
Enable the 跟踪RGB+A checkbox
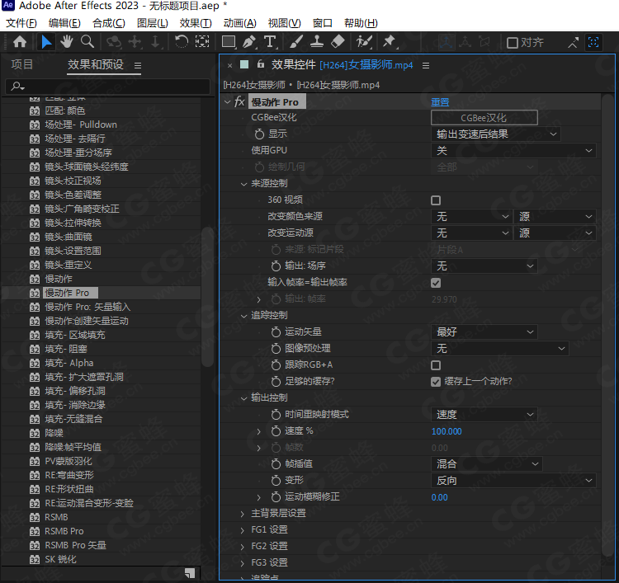point(436,365)
